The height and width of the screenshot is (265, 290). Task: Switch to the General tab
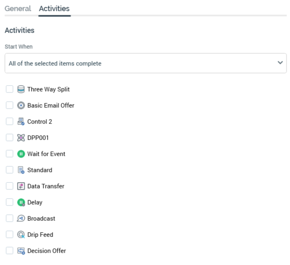18,9
